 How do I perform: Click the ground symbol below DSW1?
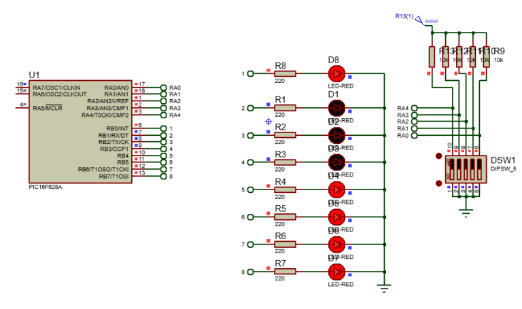click(x=466, y=212)
